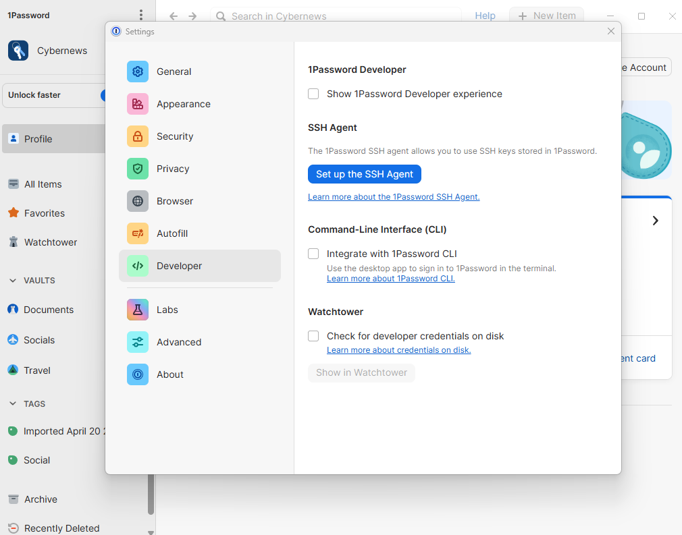This screenshot has height=535, width=682.
Task: Click the Profile person icon
Action: pyautogui.click(x=14, y=138)
